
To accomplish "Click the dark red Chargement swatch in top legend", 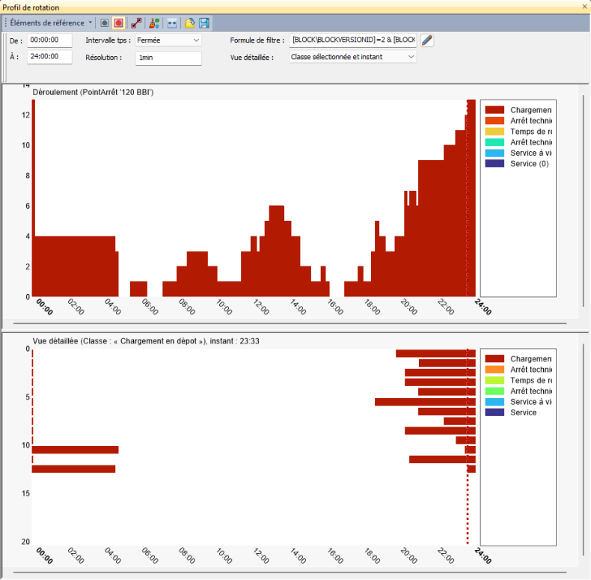I will pos(494,111).
